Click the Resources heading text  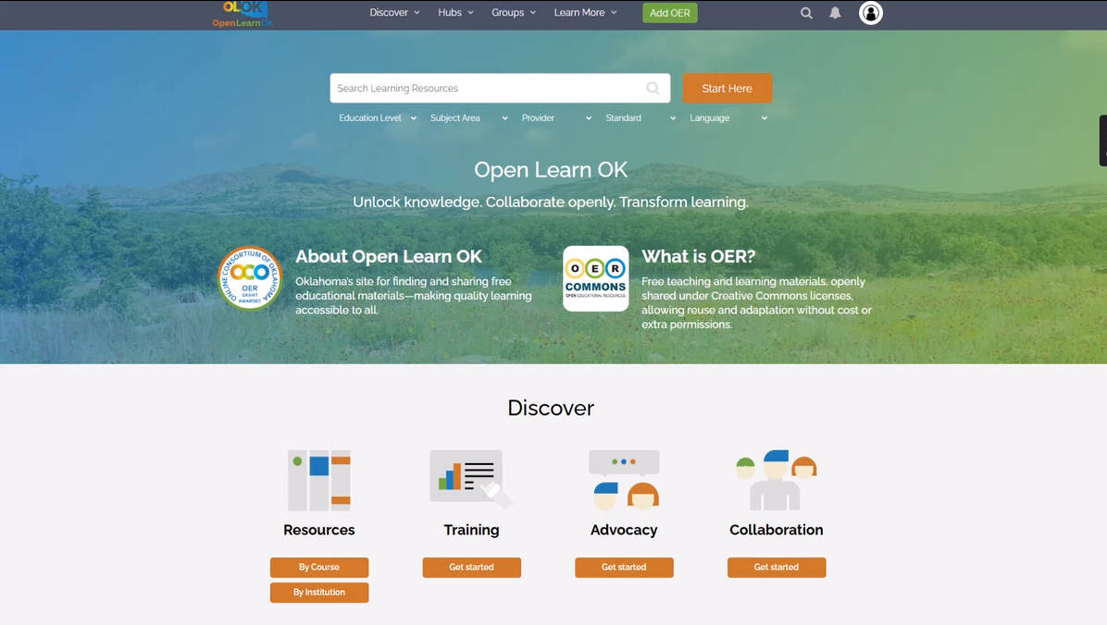click(319, 530)
